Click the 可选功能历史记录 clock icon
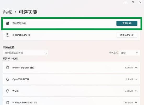 tap(8, 35)
